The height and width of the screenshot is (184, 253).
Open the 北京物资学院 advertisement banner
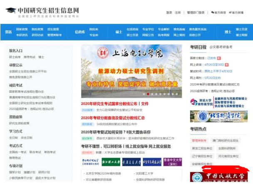(x=219, y=117)
